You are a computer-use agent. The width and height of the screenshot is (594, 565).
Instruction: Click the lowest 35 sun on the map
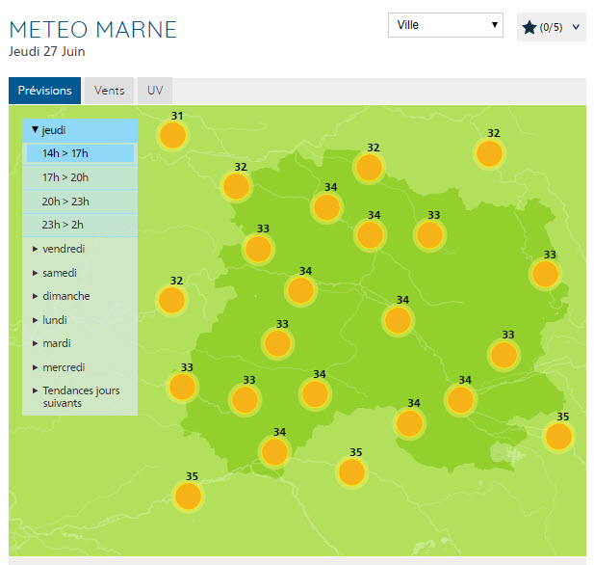click(x=189, y=496)
